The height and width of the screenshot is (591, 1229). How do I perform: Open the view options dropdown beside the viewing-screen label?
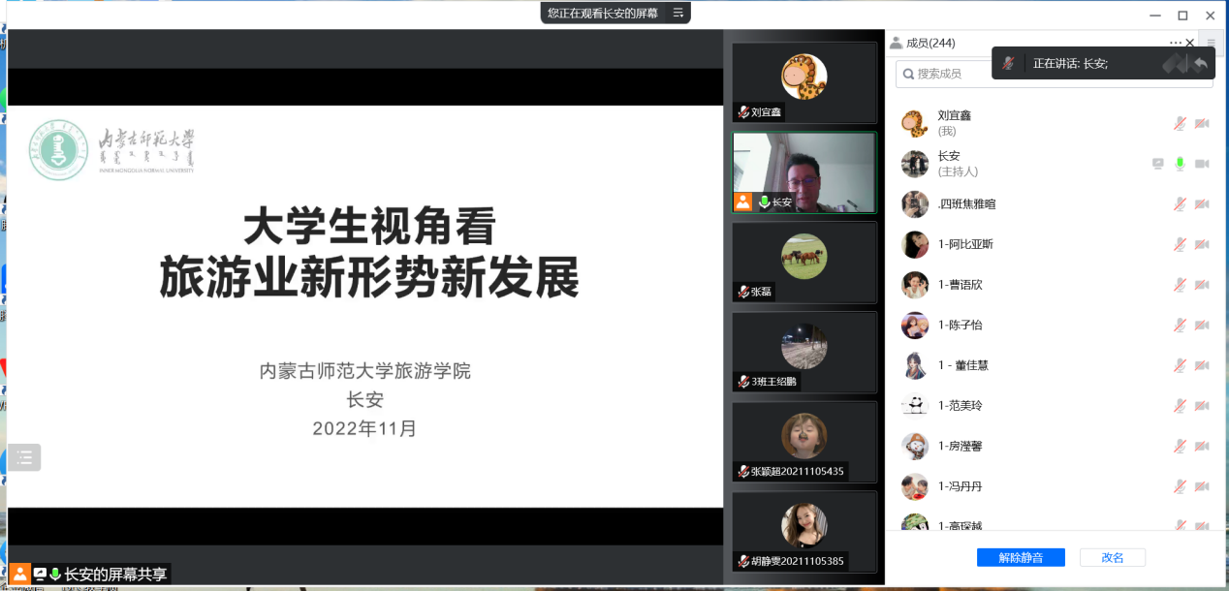point(678,13)
